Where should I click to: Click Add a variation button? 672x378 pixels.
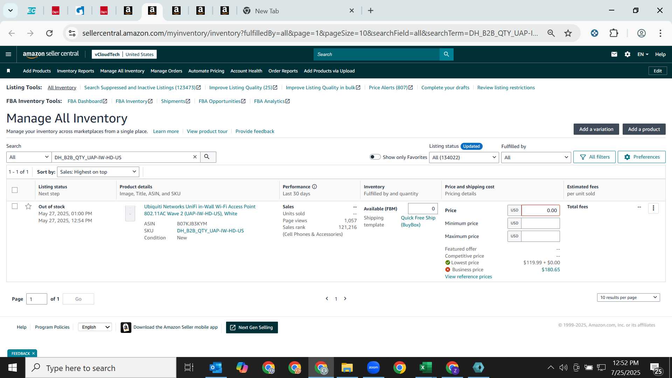pos(596,129)
